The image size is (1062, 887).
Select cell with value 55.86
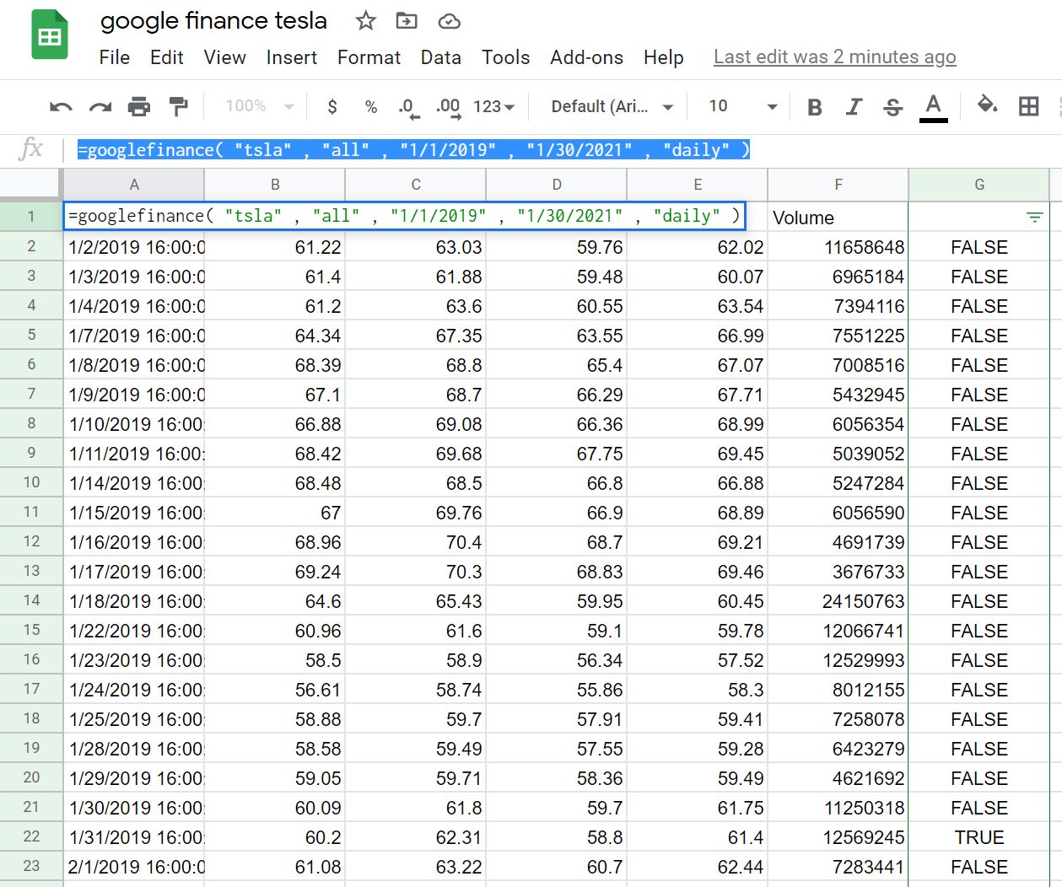557,690
